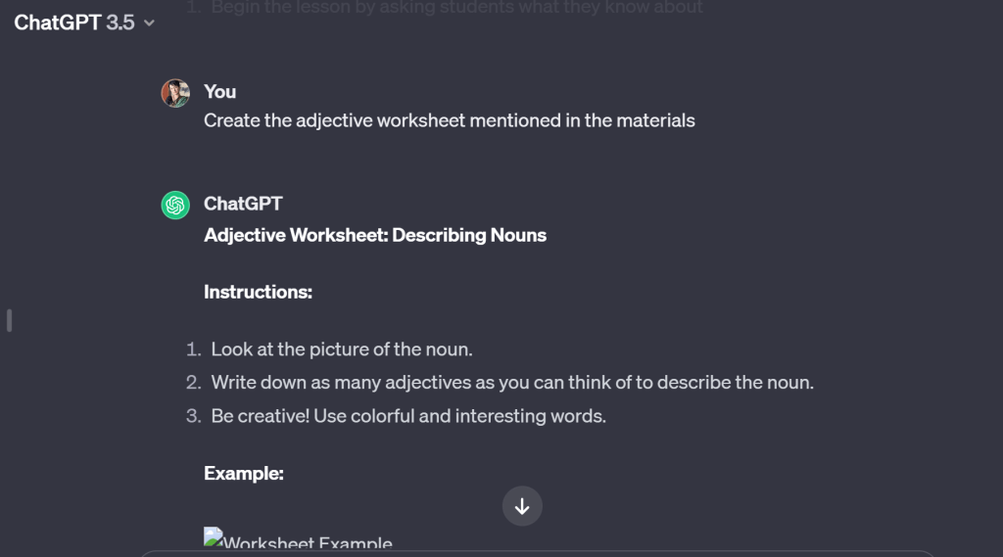Select the "Write down as many adjectives" step
Screen dimensions: 1003x557
point(511,383)
